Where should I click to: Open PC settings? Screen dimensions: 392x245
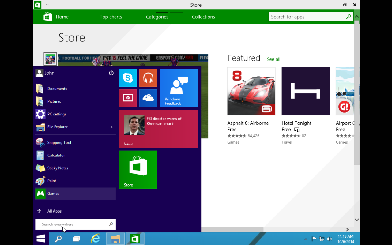(x=75, y=114)
